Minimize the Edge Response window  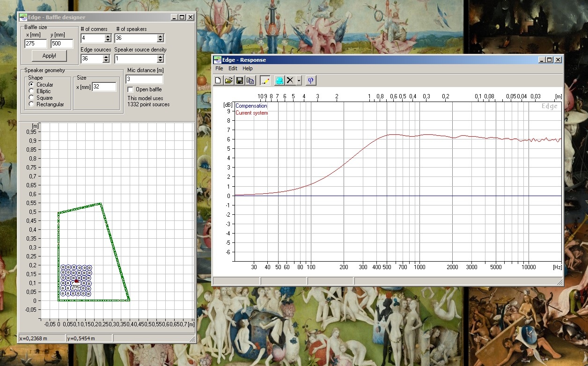542,60
